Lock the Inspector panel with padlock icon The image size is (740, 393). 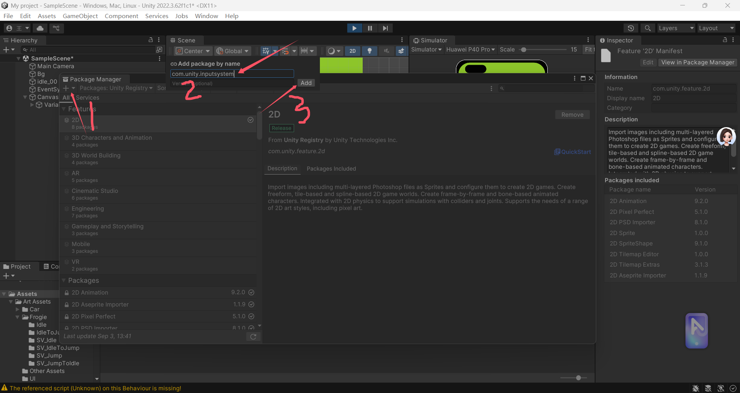725,40
